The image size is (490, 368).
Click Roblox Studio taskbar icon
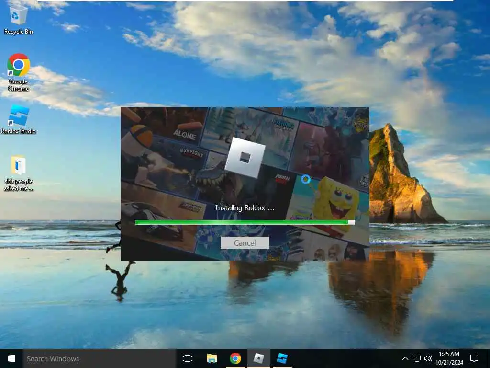282,358
